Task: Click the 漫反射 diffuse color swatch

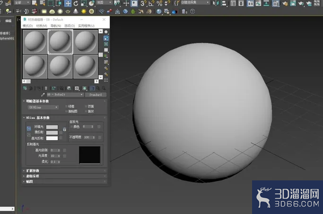Action: 52,133
